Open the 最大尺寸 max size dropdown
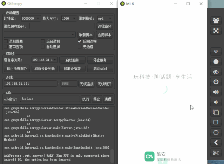The image size is (224, 164). click(69, 19)
